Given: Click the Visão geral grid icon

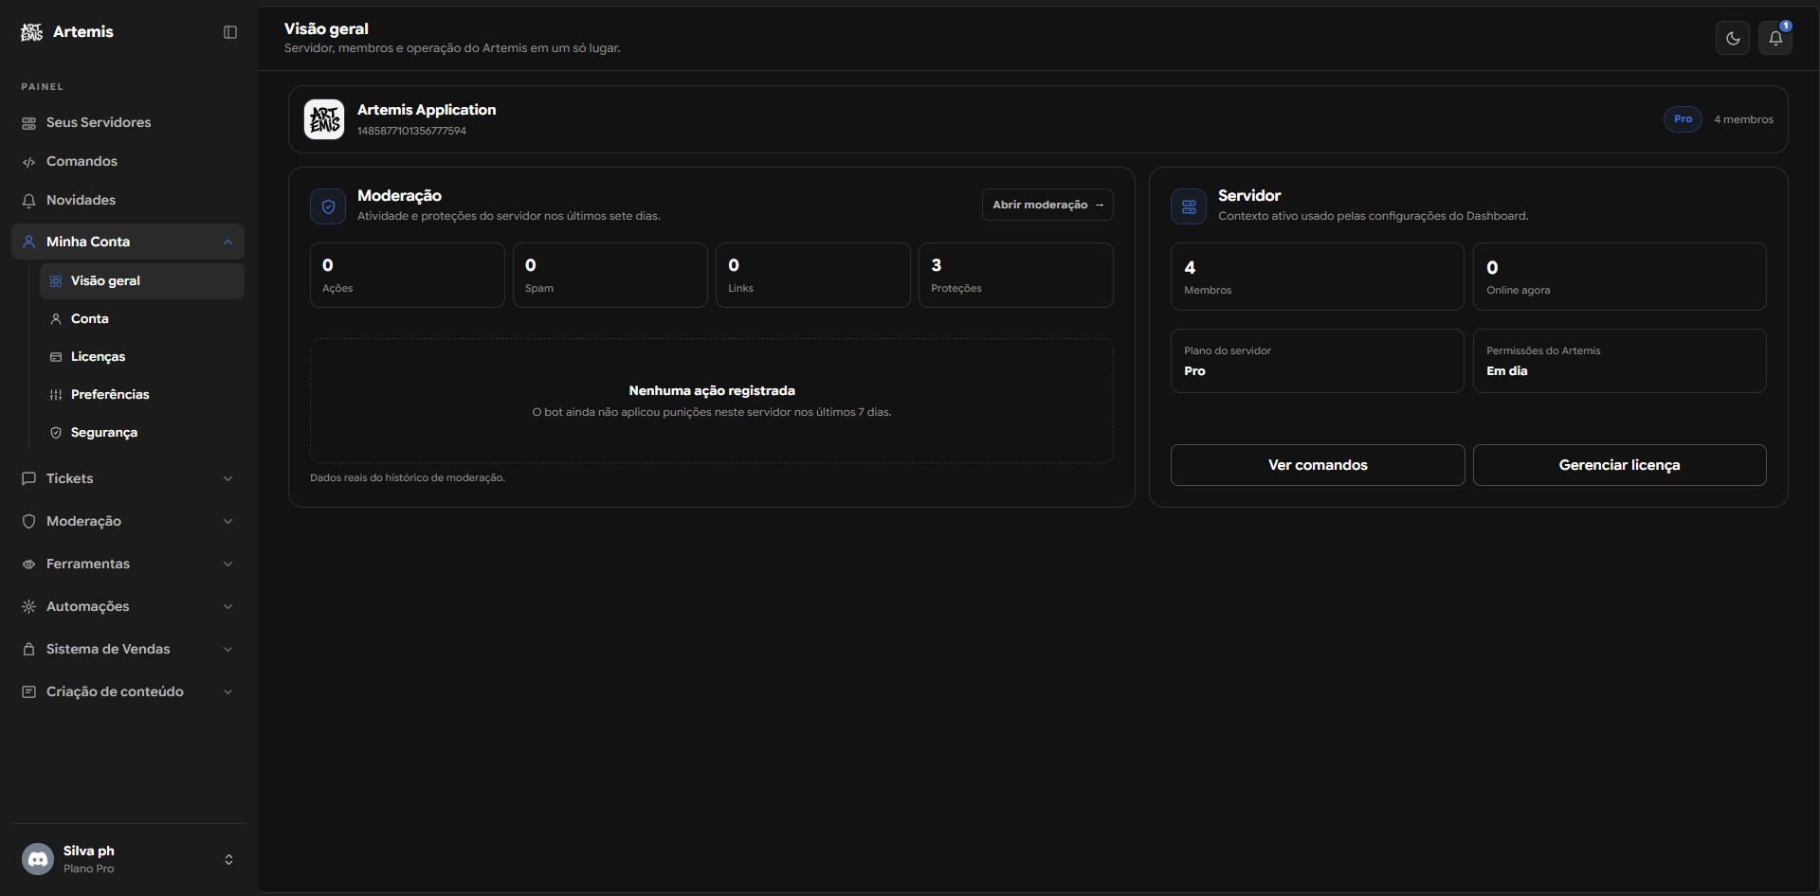Looking at the screenshot, I should [x=56, y=281].
